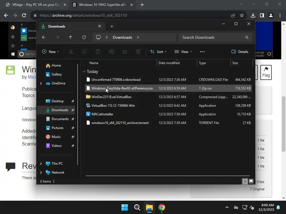Expand This PC in navigation pane

(x=41, y=164)
